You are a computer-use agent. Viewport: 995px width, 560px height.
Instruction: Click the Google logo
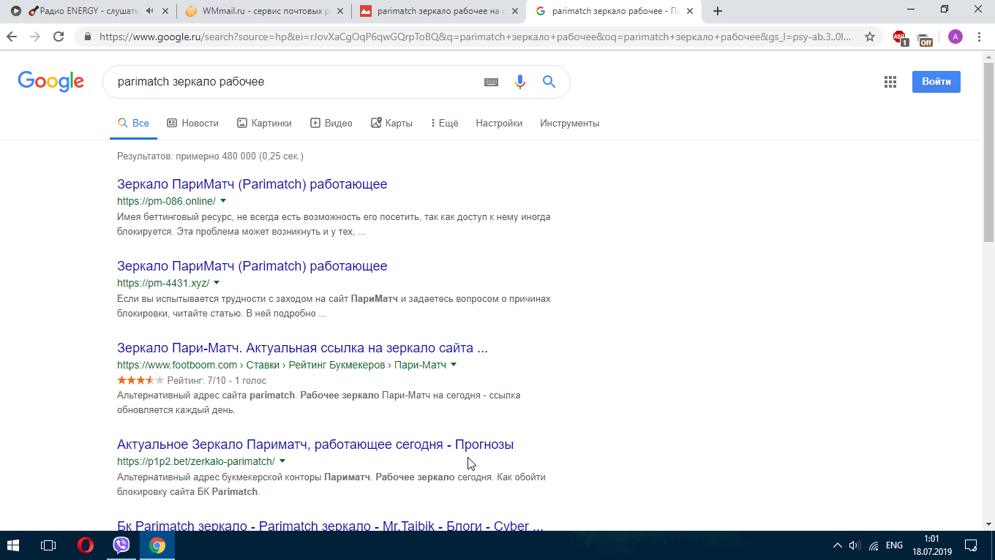[51, 82]
